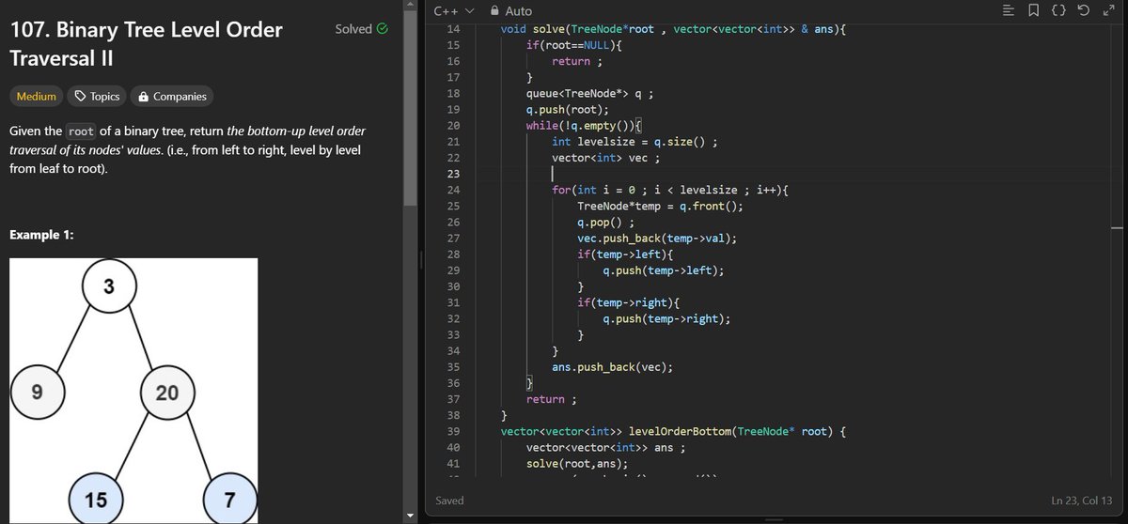
Task: Click the solve(root,ans); call line
Action: click(x=576, y=463)
